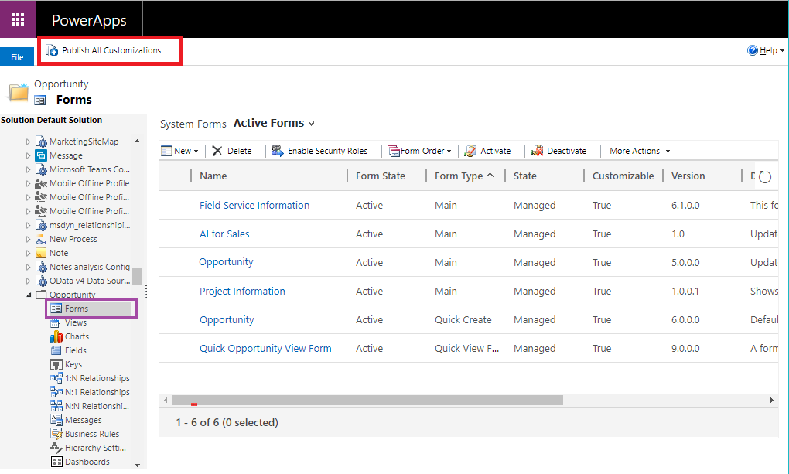The image size is (789, 474).
Task: Click the Fields icon under Opportunity
Action: click(56, 350)
